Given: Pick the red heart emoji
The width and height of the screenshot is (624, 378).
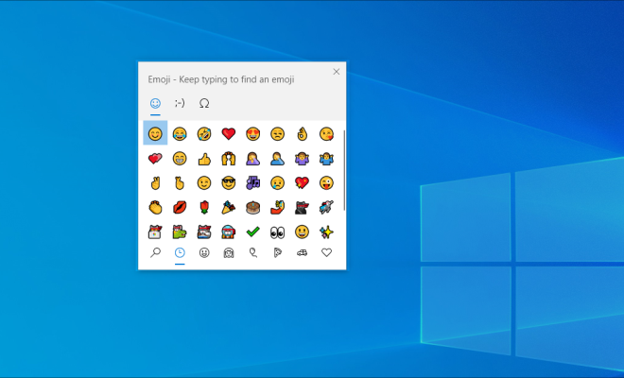Looking at the screenshot, I should (229, 133).
